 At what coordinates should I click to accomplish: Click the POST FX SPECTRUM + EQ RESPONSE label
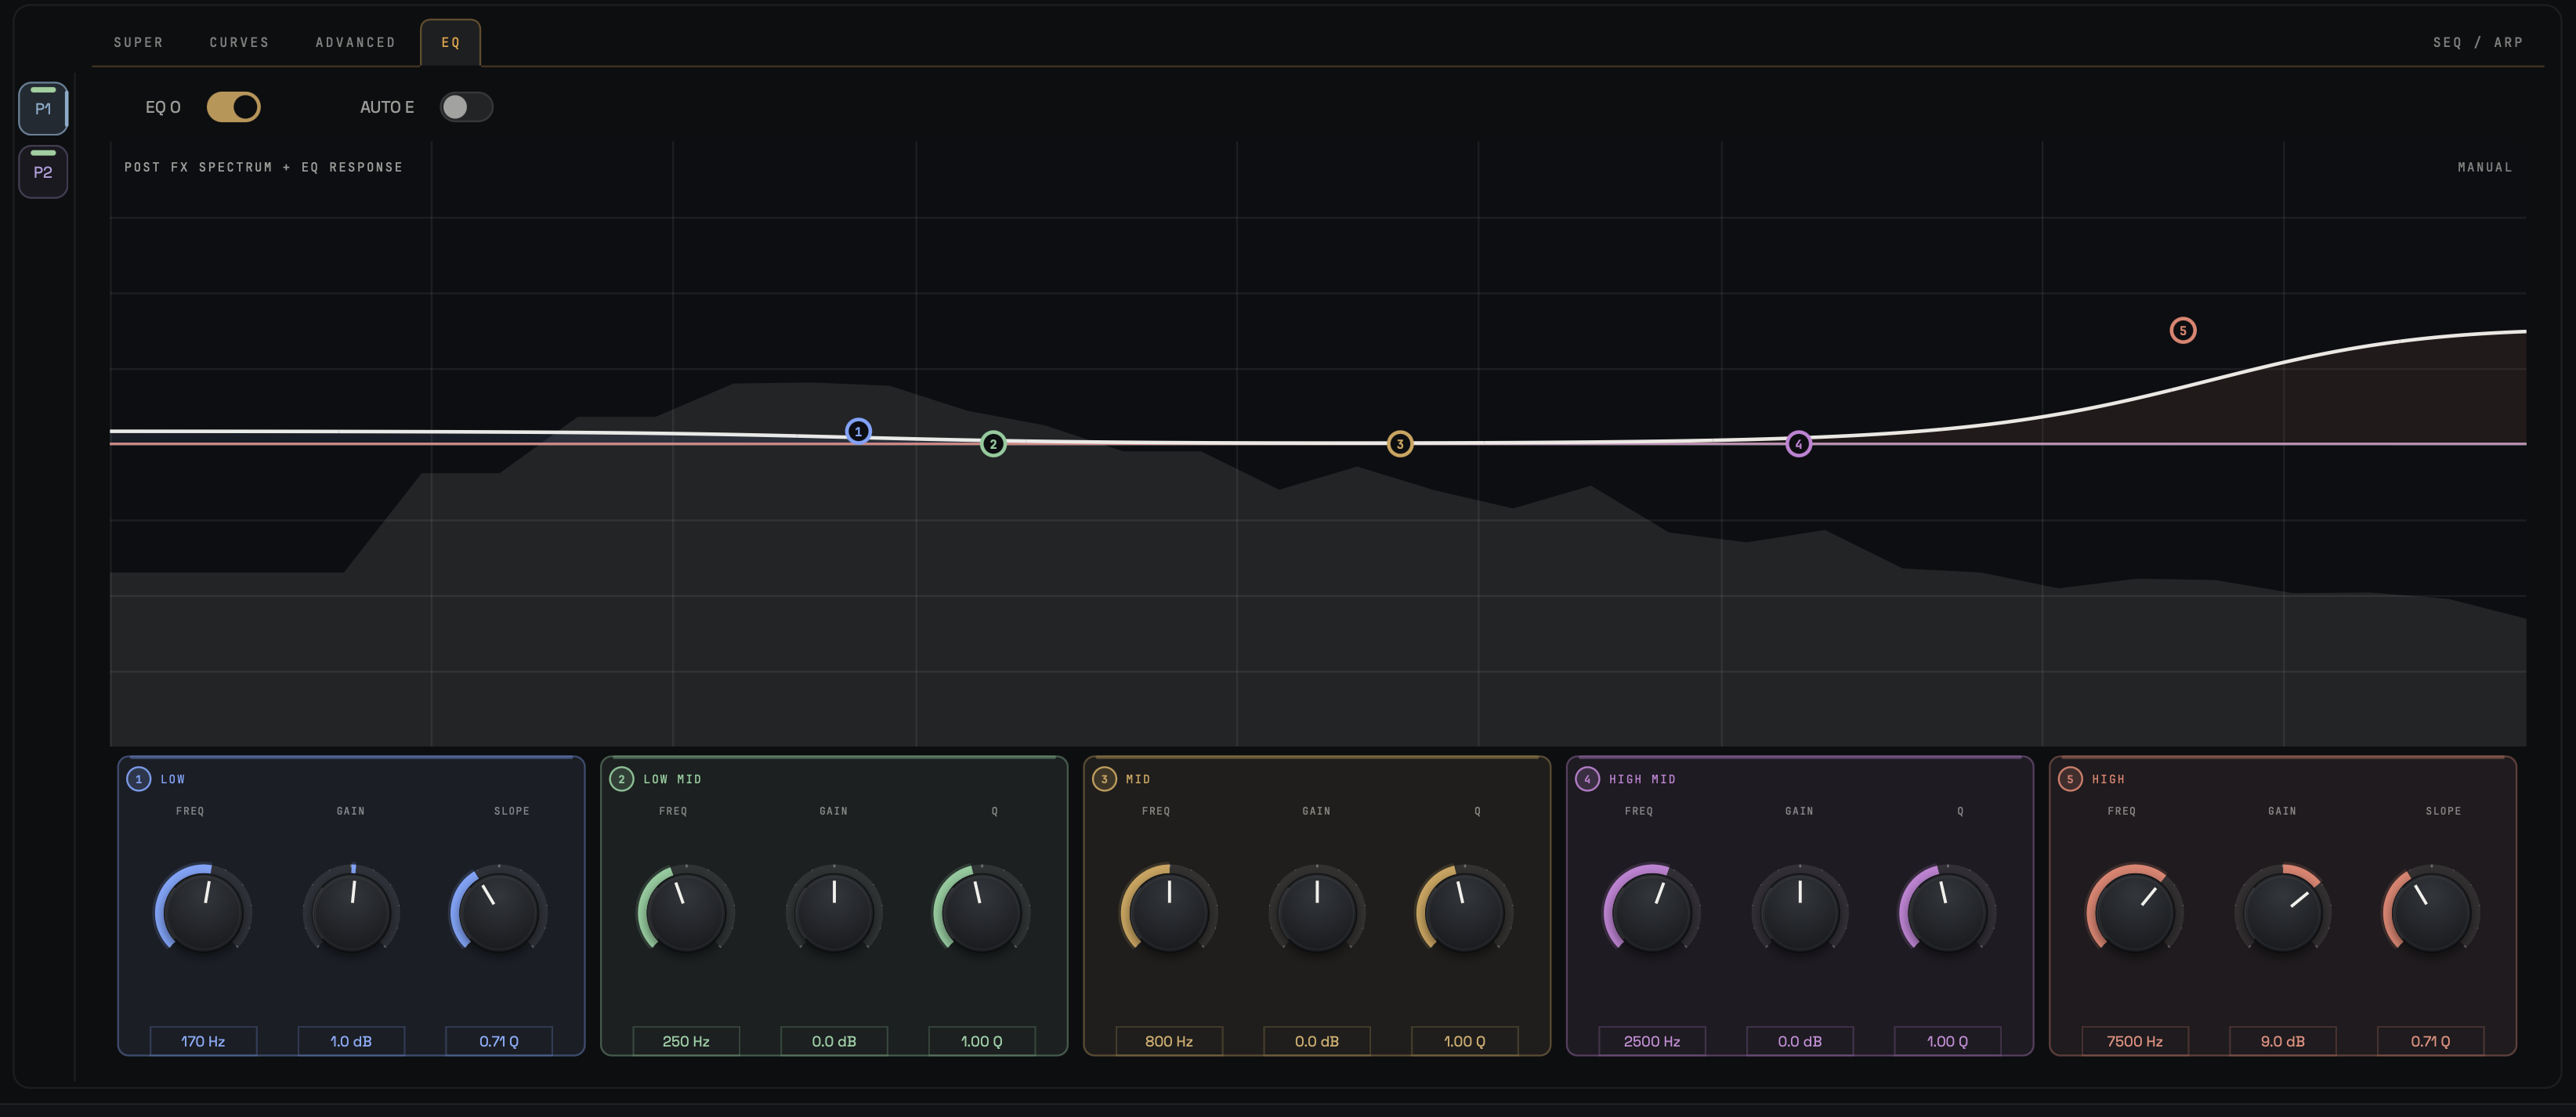263,167
